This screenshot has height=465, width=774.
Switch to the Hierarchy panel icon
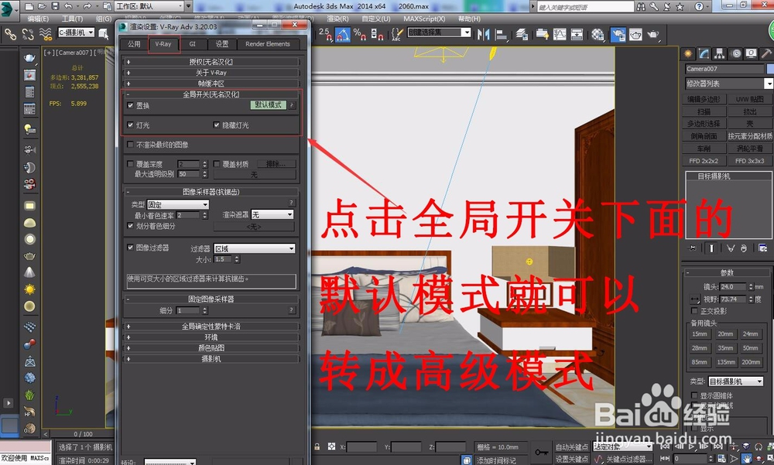tap(719, 53)
